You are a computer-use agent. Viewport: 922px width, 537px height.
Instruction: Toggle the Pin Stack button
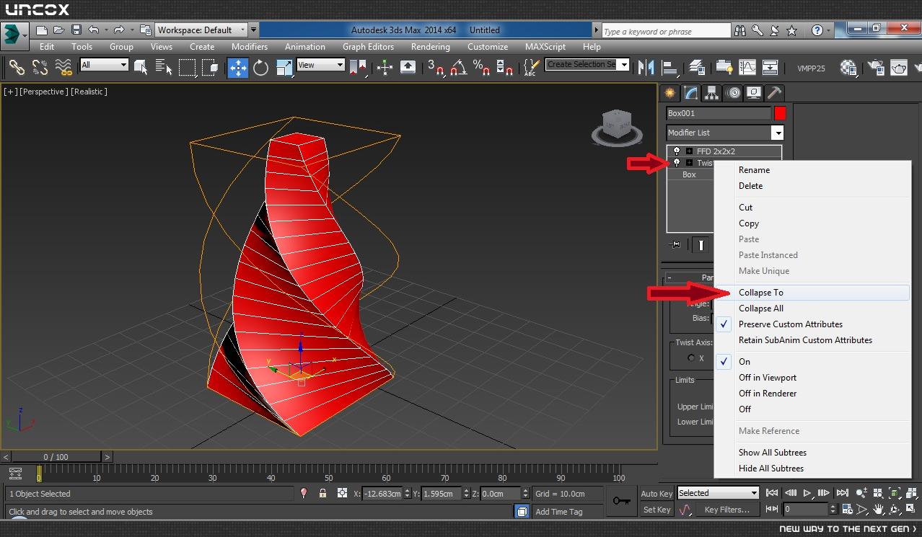coord(675,244)
